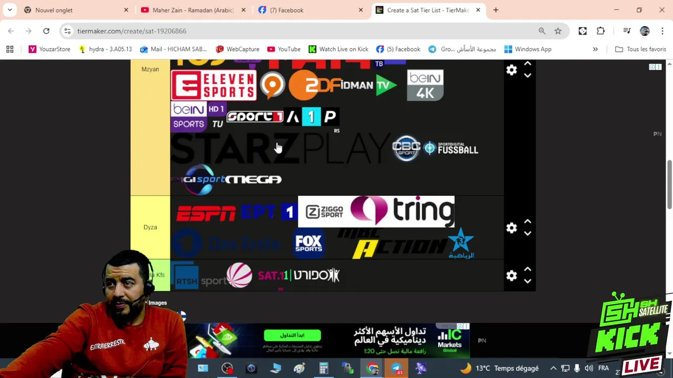The image size is (673, 378).
Task: Click the tiermaker.com address bar URL
Action: click(131, 31)
